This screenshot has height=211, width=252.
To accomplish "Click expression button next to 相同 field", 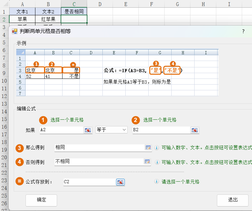I will click(148, 147).
